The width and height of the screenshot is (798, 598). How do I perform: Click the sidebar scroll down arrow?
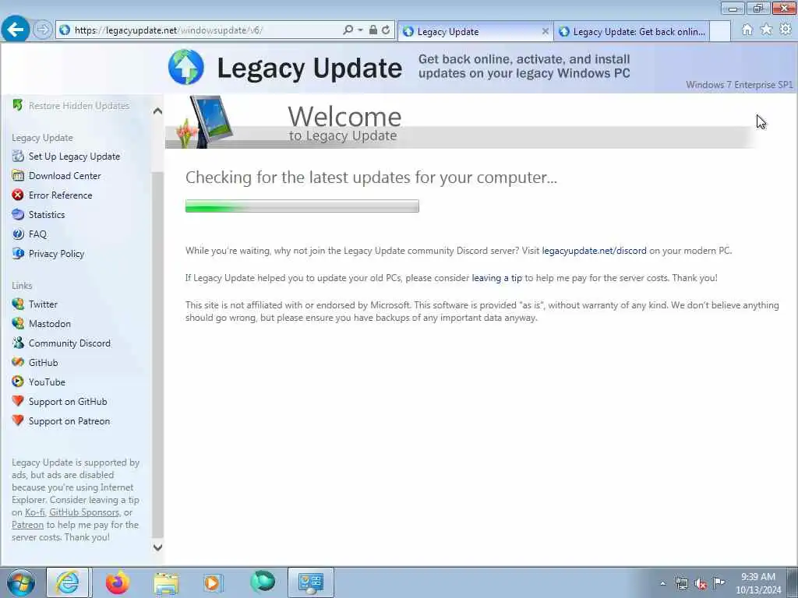coord(157,547)
